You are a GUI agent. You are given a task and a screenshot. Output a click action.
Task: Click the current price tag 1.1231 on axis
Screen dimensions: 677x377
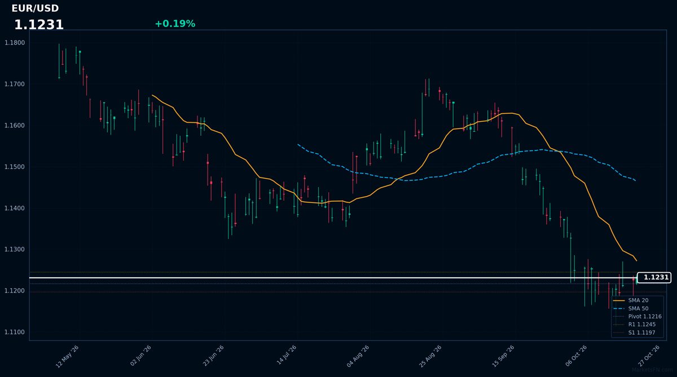click(x=655, y=277)
